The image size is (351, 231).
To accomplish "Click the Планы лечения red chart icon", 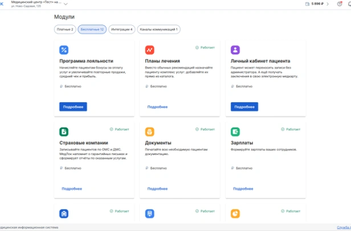I will [149, 50].
